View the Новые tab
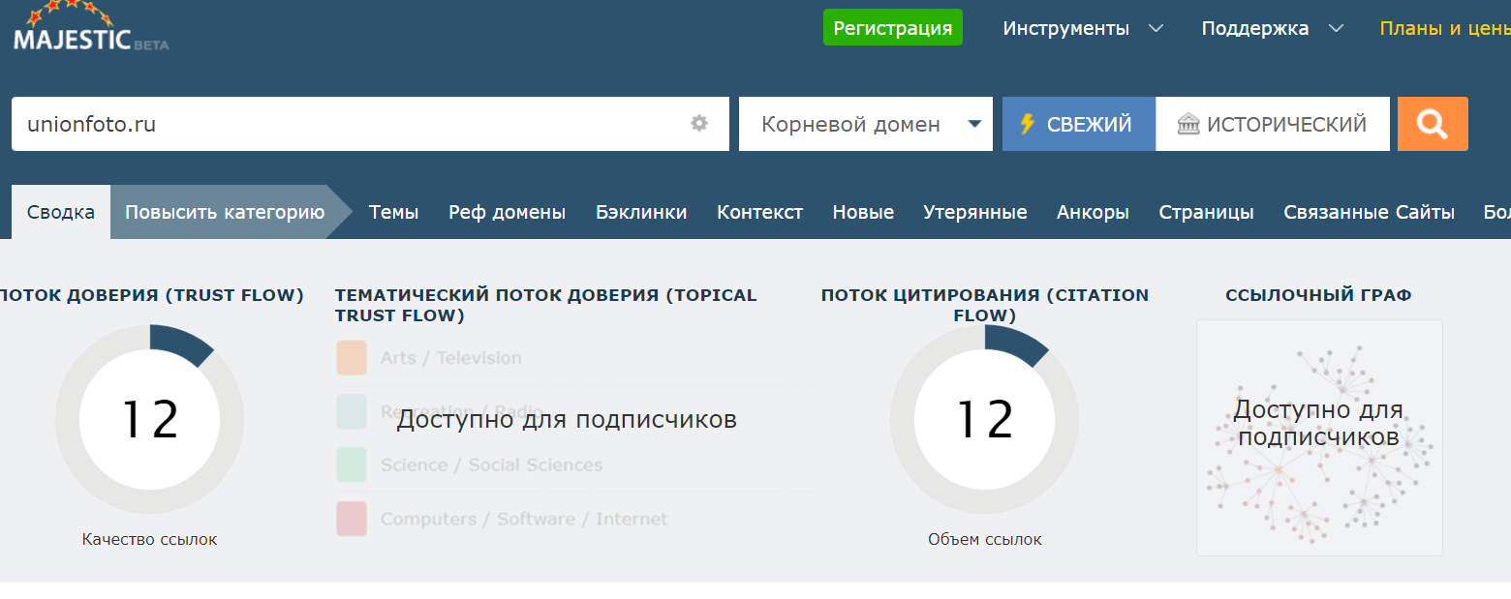Screen dimensions: 1511x599 point(863,212)
